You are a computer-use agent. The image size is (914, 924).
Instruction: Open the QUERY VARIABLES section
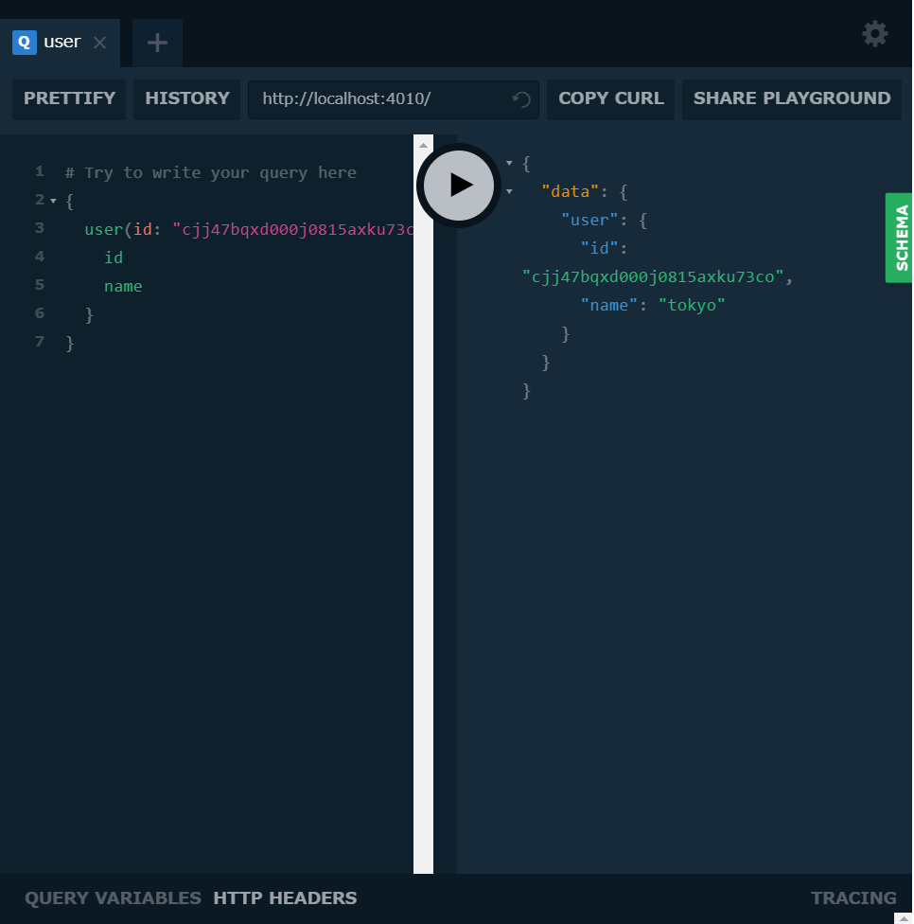tap(113, 897)
